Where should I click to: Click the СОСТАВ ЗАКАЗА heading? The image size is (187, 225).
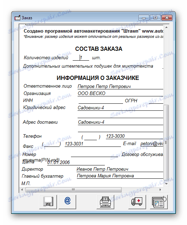(x=99, y=49)
